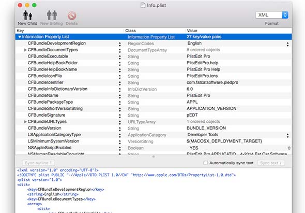Open key stepper for CFBundleExecutable
The height and width of the screenshot is (213, 305).
pyautogui.click(x=119, y=58)
